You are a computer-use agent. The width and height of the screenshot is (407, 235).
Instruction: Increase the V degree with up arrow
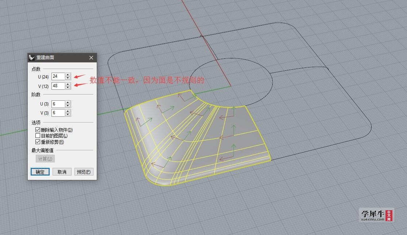68,111
